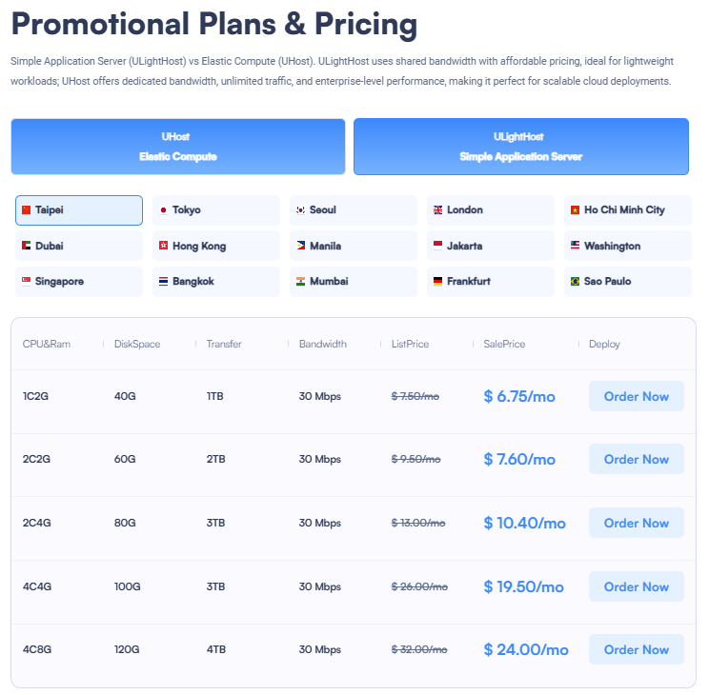Viewport: 709px width, 695px height.
Task: Click the London flag icon
Action: (437, 210)
